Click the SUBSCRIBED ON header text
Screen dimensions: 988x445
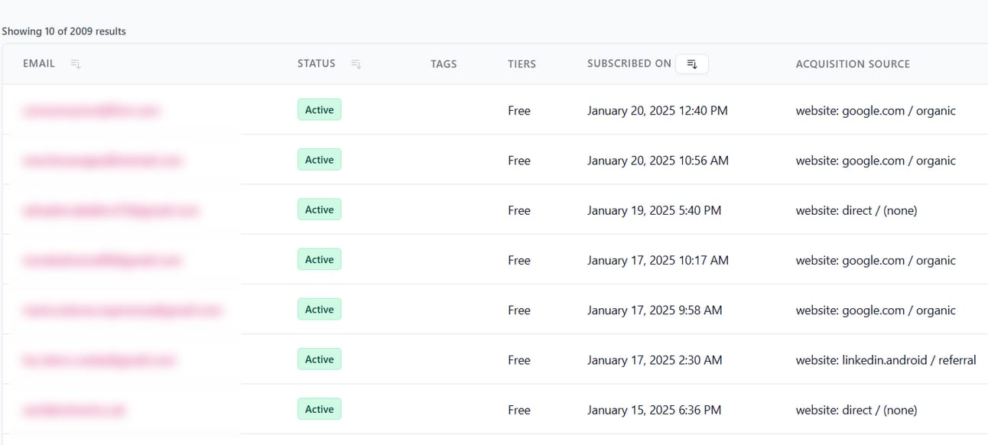point(629,63)
